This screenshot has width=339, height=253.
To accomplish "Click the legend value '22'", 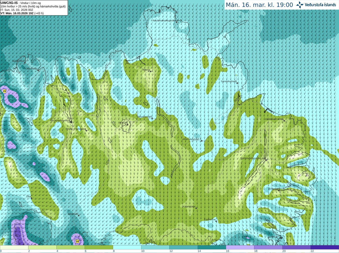I will point(312,251).
